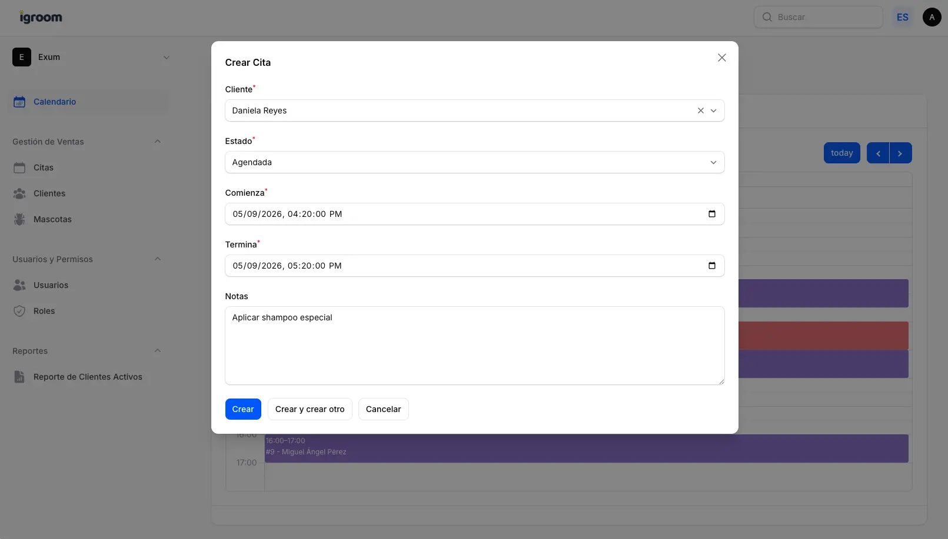This screenshot has height=539, width=948.
Task: Expand the Exum company selector
Action: 166,57
